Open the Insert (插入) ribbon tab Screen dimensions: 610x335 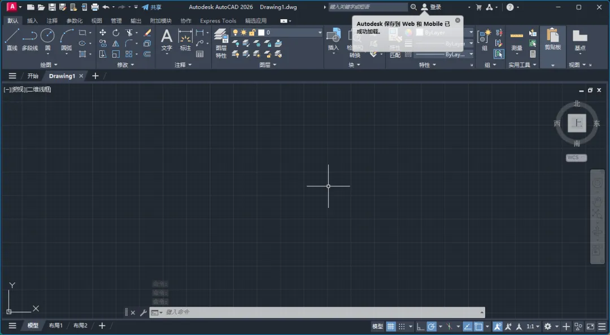(x=32, y=21)
